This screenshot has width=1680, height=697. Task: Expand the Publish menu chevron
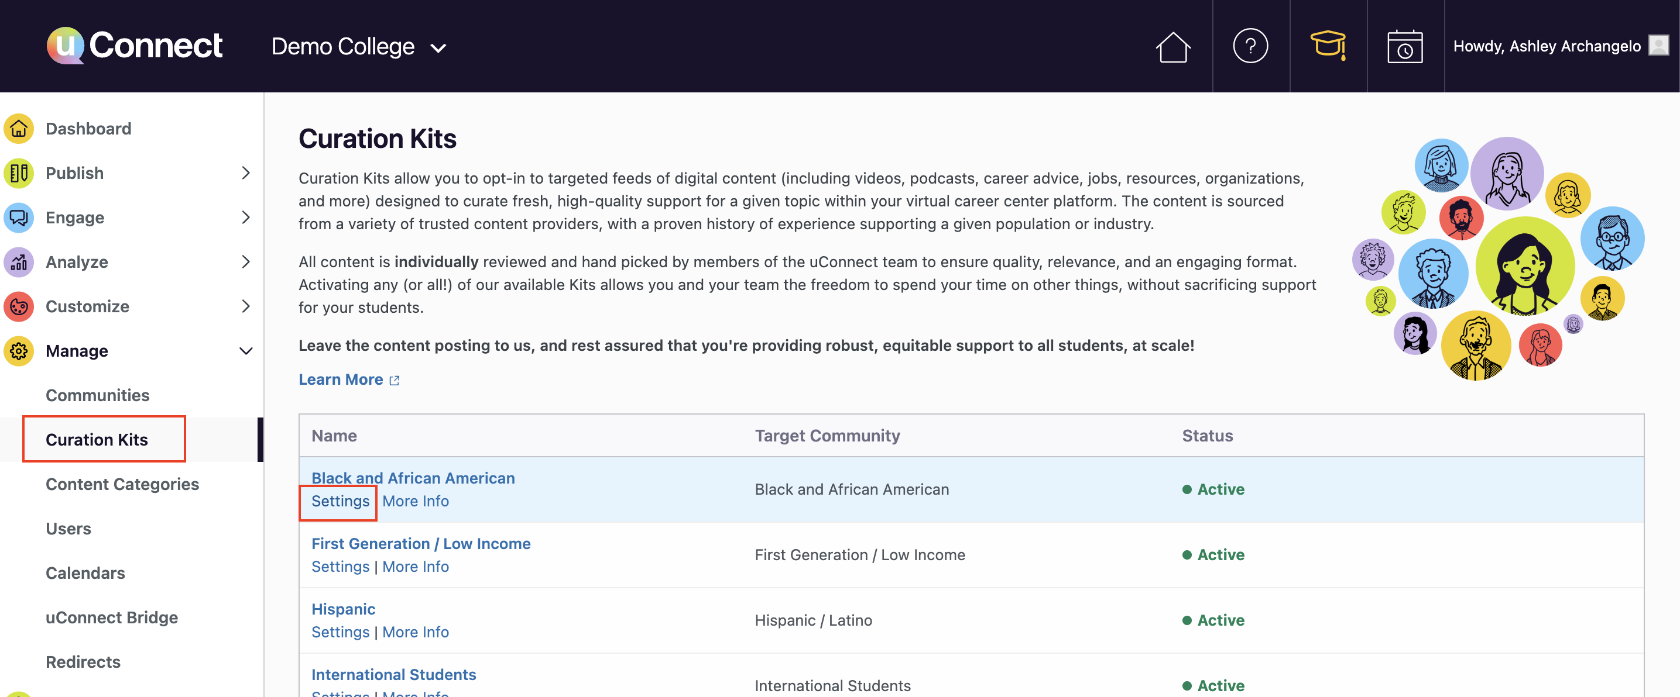(245, 172)
